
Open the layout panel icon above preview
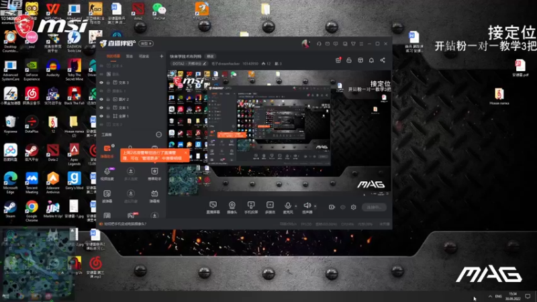[360, 60]
